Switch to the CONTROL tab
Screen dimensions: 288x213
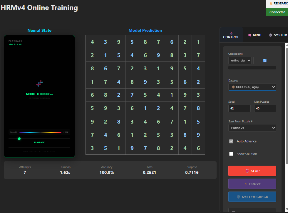[x=231, y=35]
